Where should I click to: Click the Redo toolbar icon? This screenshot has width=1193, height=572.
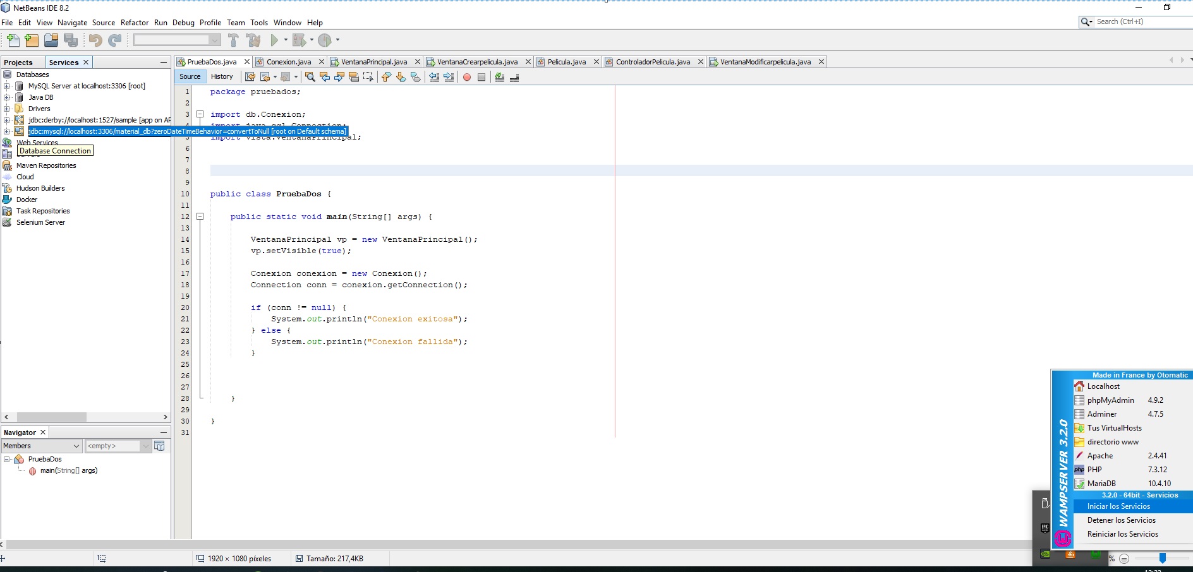click(115, 40)
